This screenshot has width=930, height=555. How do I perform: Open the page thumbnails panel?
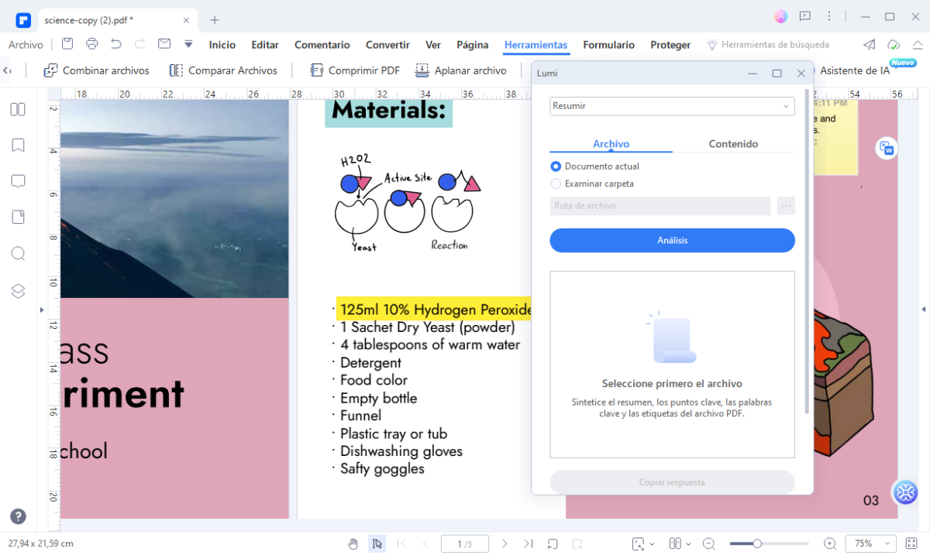point(17,109)
